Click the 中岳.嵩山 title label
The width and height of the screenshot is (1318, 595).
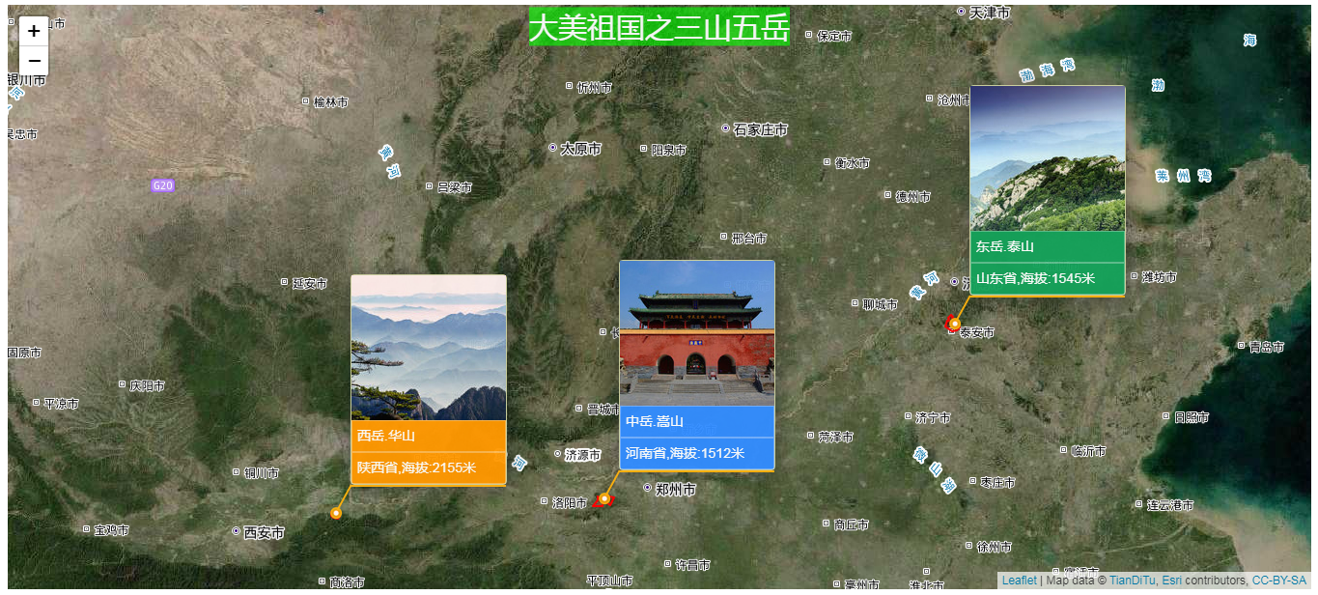655,421
